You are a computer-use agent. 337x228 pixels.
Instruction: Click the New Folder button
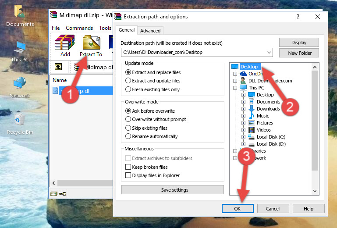pyautogui.click(x=300, y=53)
